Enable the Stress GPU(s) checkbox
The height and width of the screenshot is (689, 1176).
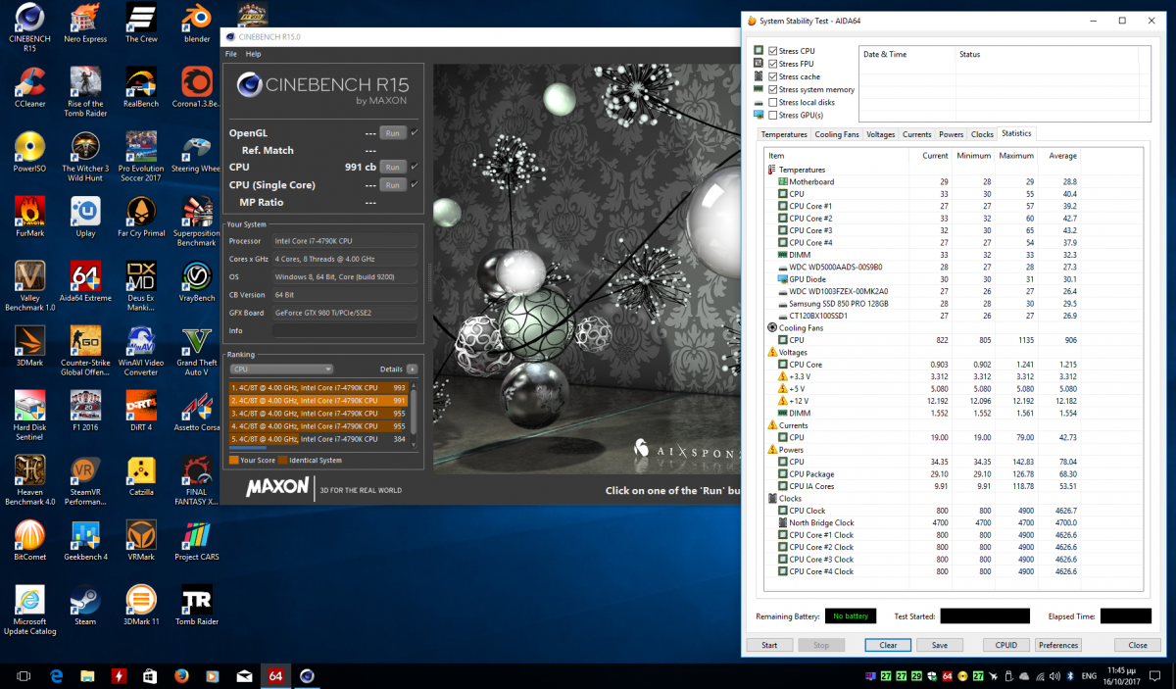click(x=773, y=115)
